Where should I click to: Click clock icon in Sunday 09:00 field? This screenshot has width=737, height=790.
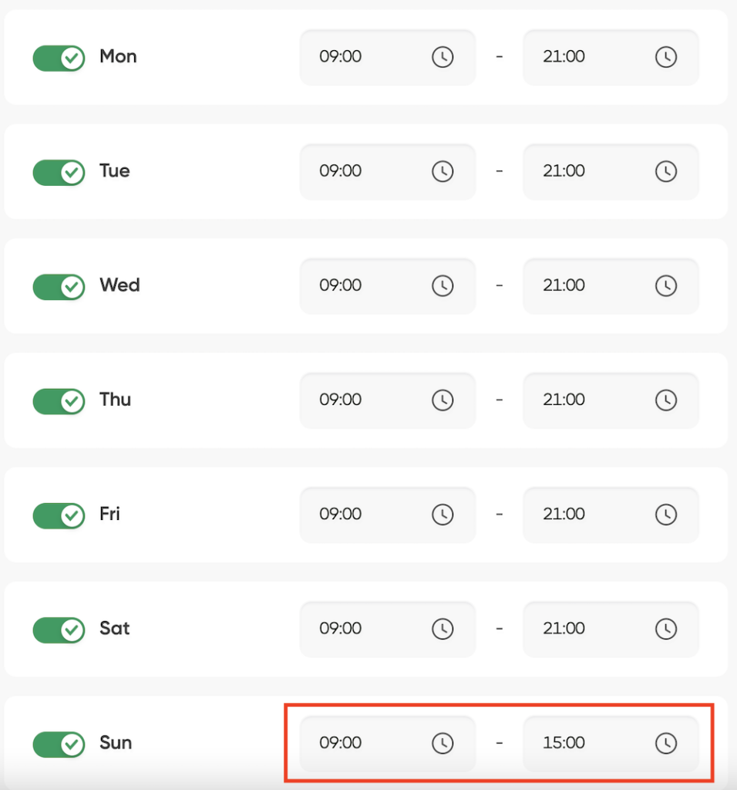[443, 743]
